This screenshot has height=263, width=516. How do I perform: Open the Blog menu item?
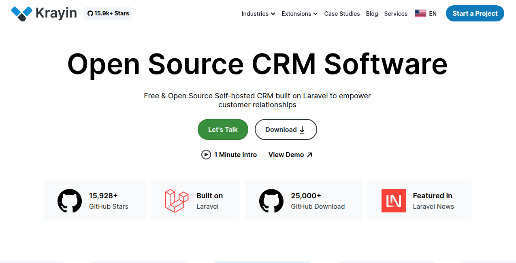coord(372,13)
